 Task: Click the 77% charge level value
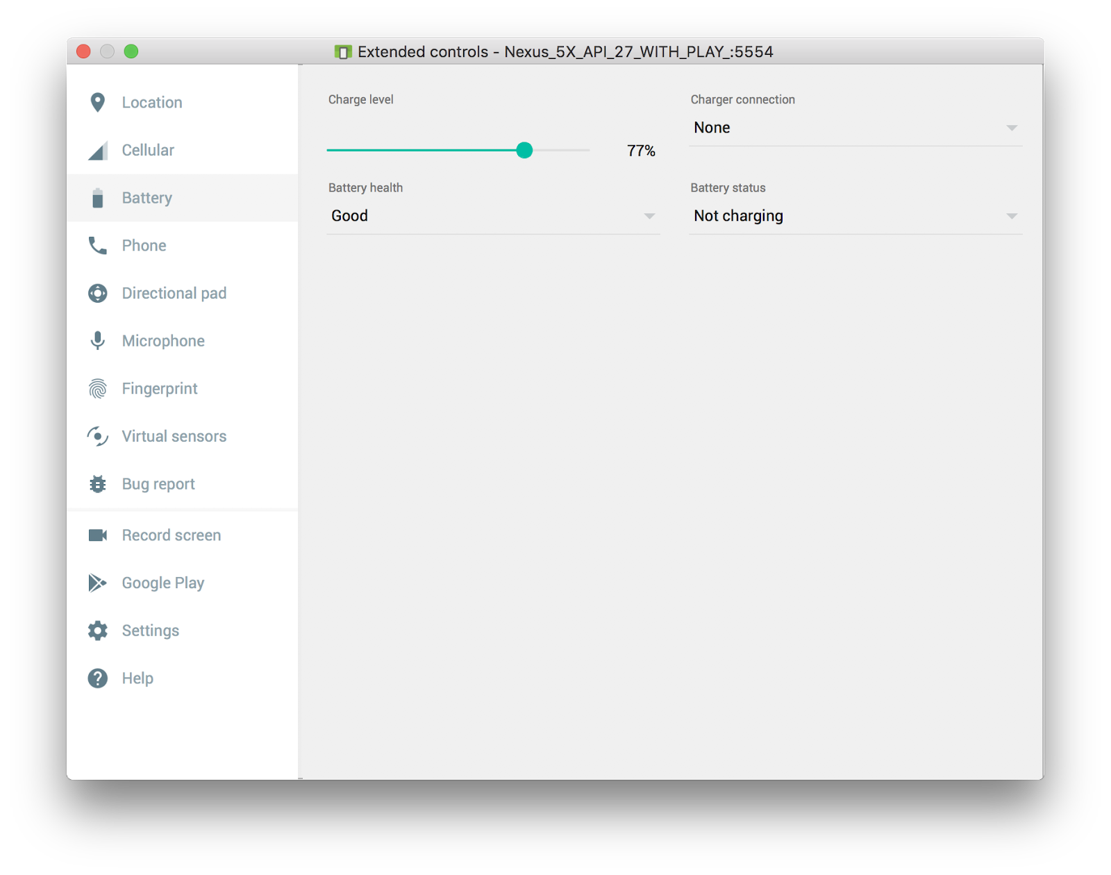(640, 151)
